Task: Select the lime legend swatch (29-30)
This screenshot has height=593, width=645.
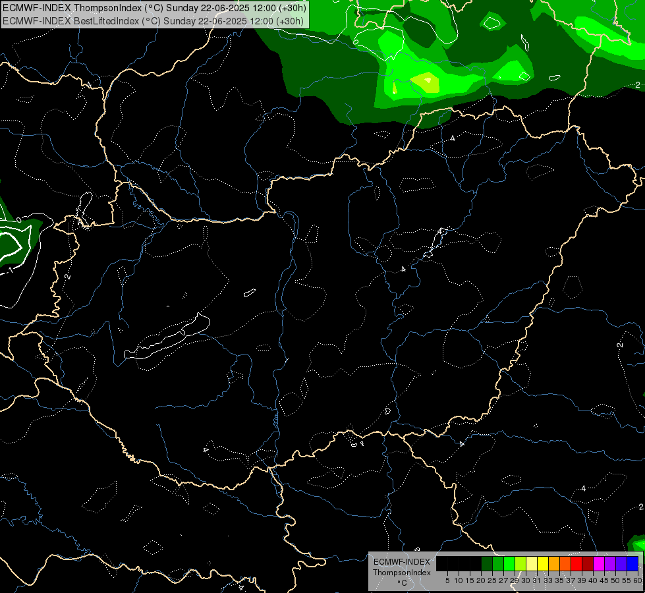Action: 520,563
